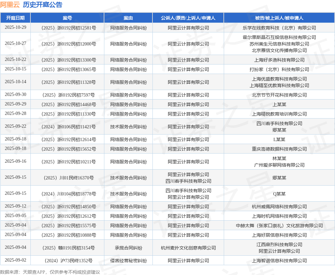Click defendant Q某某

279,194
